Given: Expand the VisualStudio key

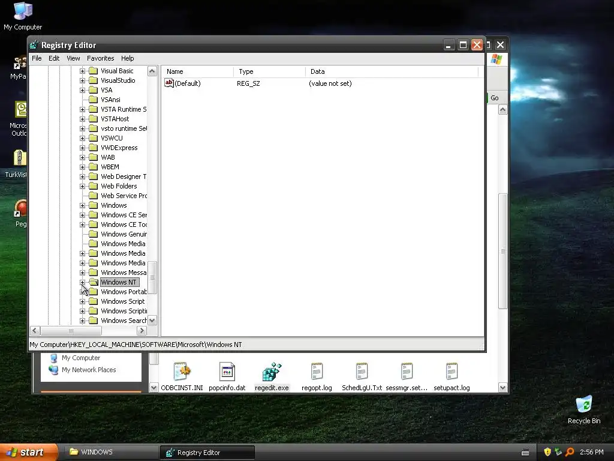Looking at the screenshot, I should click(x=82, y=80).
